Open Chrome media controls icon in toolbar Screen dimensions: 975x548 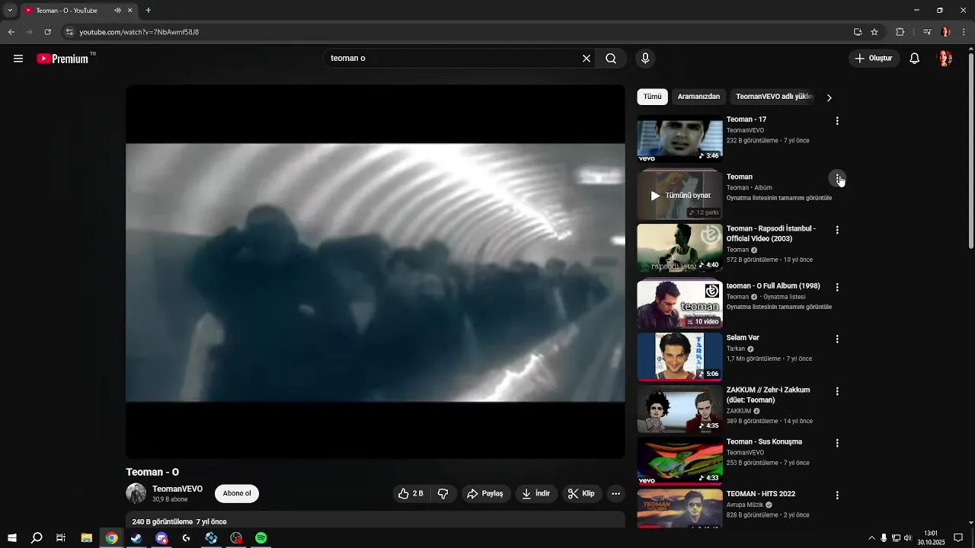pos(927,32)
